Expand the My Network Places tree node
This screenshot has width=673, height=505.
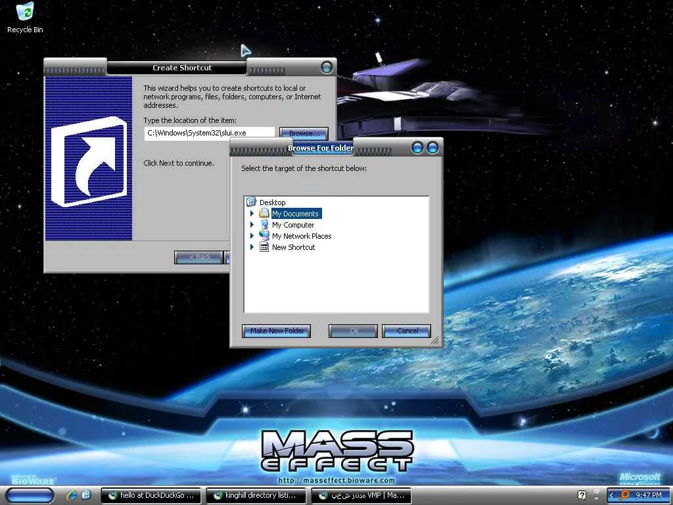point(252,236)
